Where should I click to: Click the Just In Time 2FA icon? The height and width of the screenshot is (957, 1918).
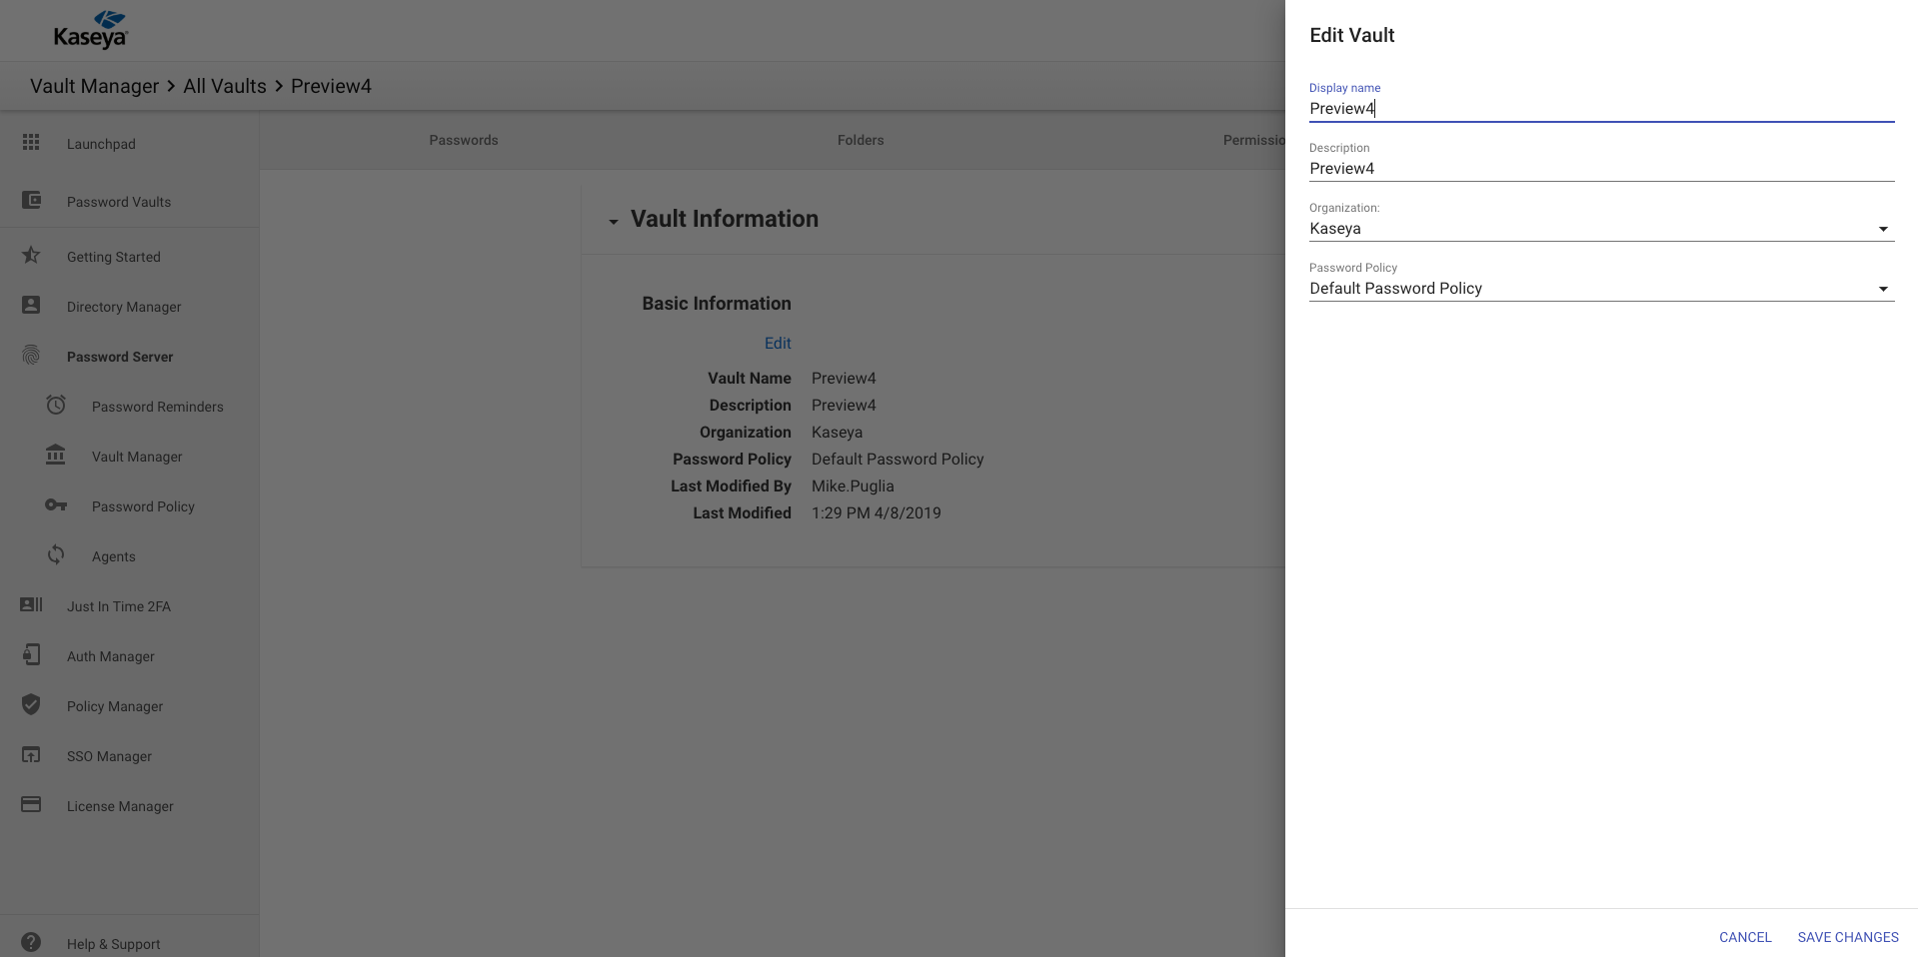coord(31,605)
